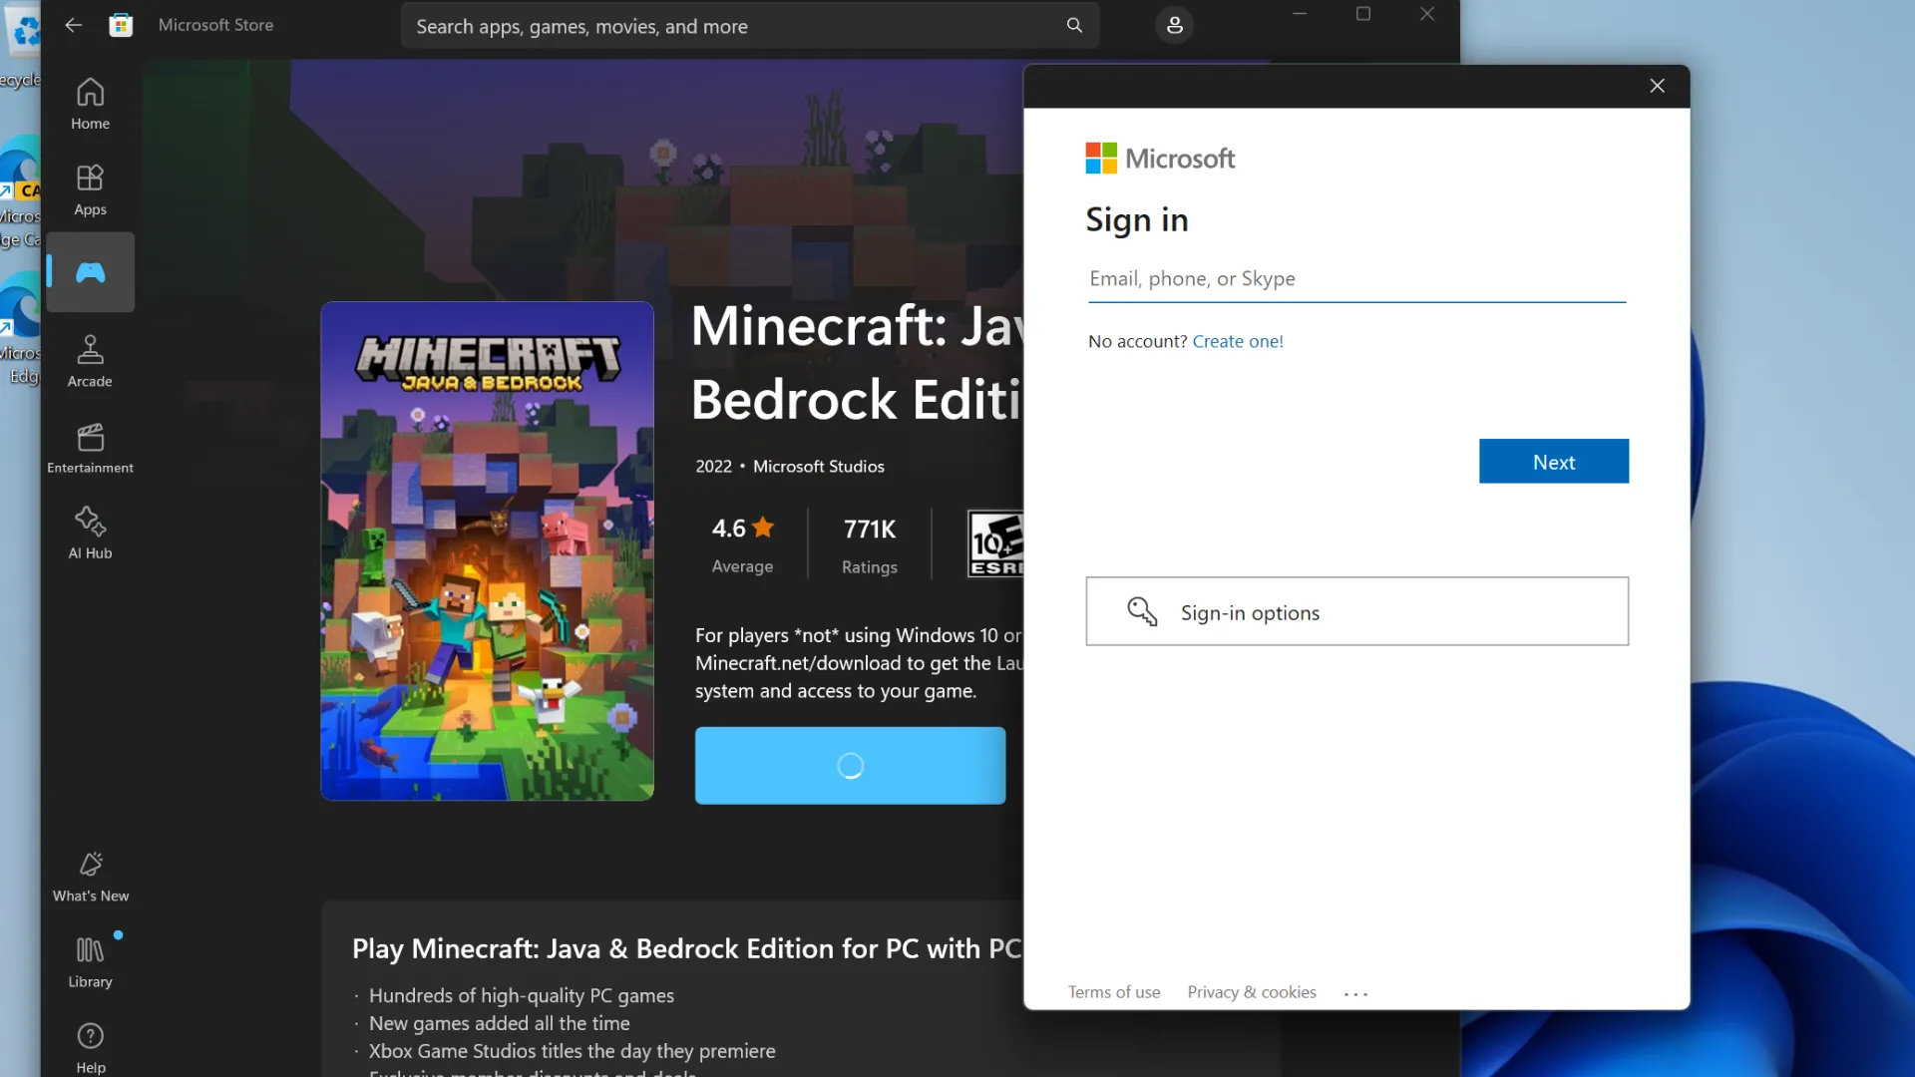The width and height of the screenshot is (1915, 1077).
Task: Click the Create one! account link
Action: tap(1238, 340)
